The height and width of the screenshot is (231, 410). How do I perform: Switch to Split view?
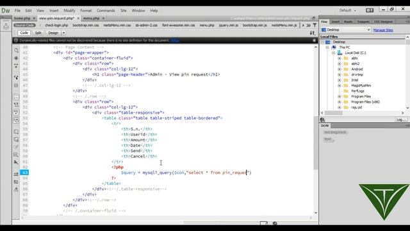click(38, 33)
